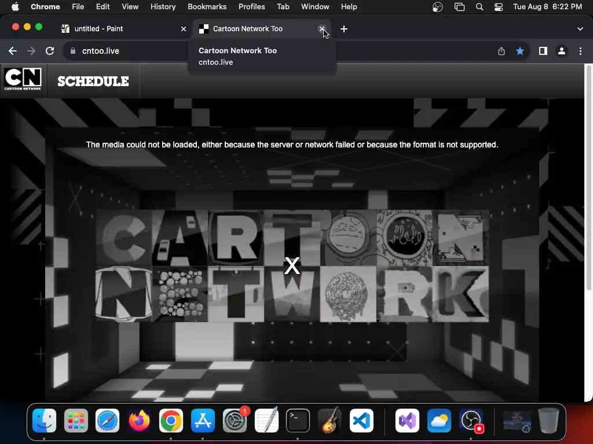Click the date and time in menu bar
Viewport: 593px width, 444px height.
click(547, 7)
